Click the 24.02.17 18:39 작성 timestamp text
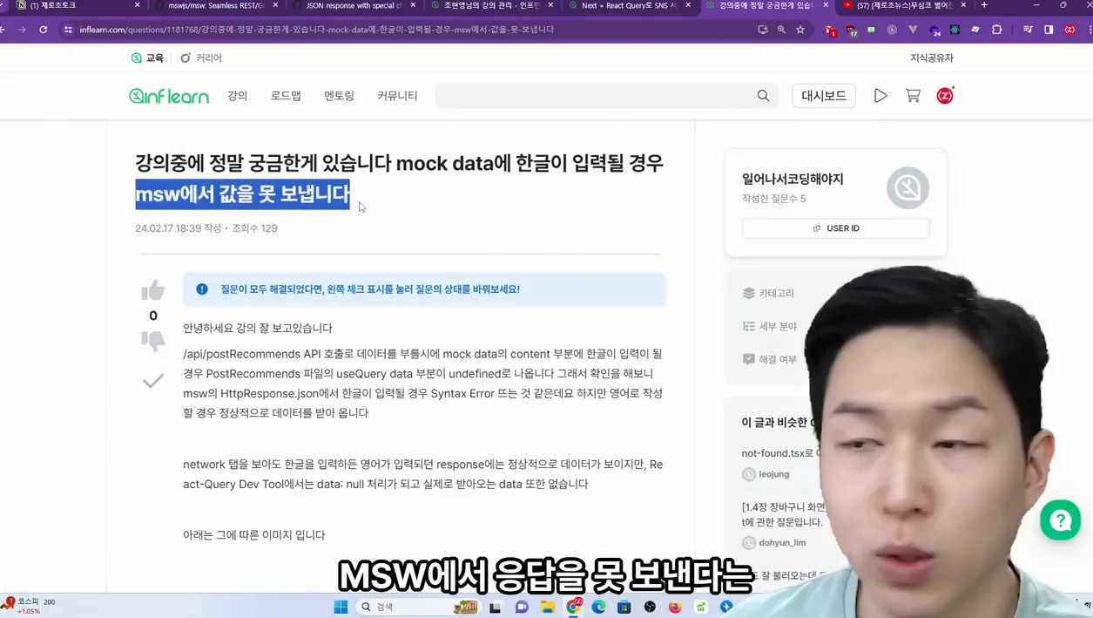Image resolution: width=1093 pixels, height=618 pixels. [179, 228]
